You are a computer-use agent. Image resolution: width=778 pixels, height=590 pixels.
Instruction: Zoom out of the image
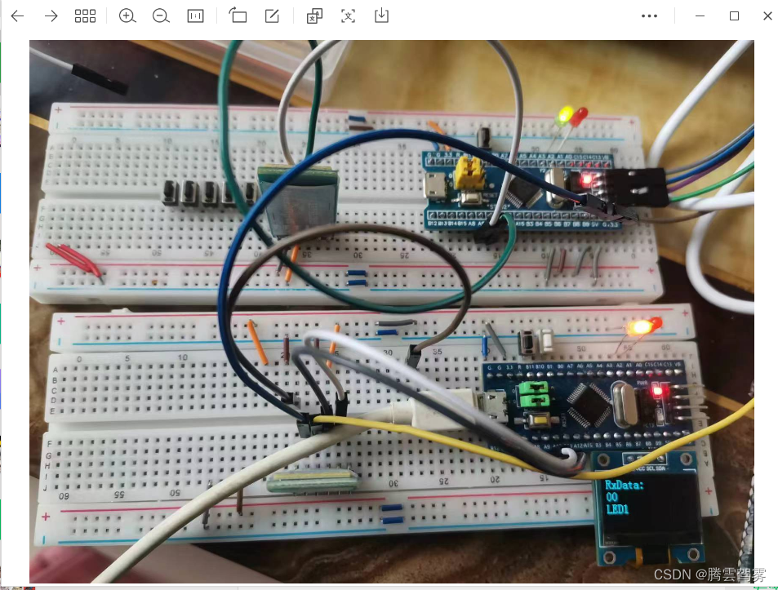click(x=161, y=15)
